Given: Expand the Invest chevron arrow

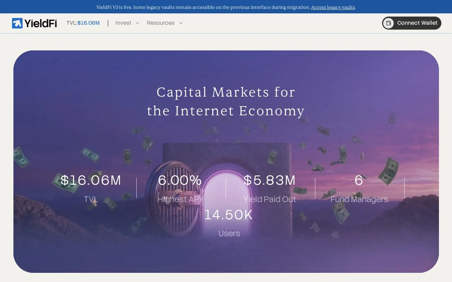Looking at the screenshot, I should 137,23.
